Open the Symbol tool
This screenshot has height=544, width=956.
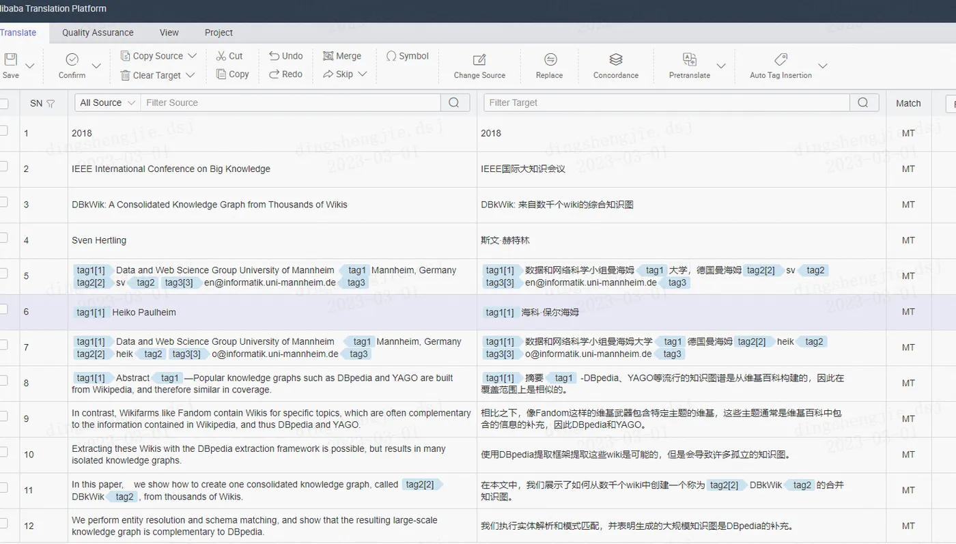[x=408, y=56]
